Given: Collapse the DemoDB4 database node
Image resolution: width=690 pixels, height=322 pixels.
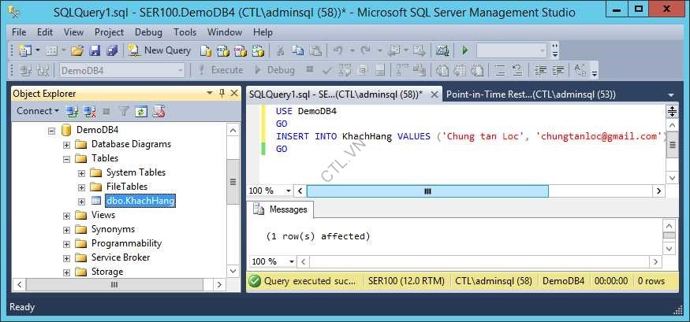Looking at the screenshot, I should [52, 130].
